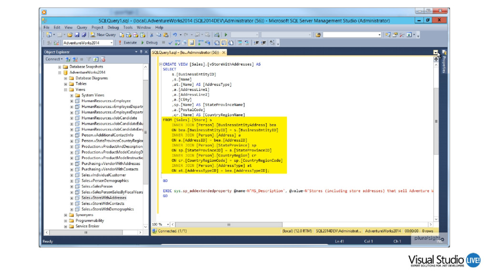
Task: Click the Object Explorer filter icon
Action: point(89,59)
